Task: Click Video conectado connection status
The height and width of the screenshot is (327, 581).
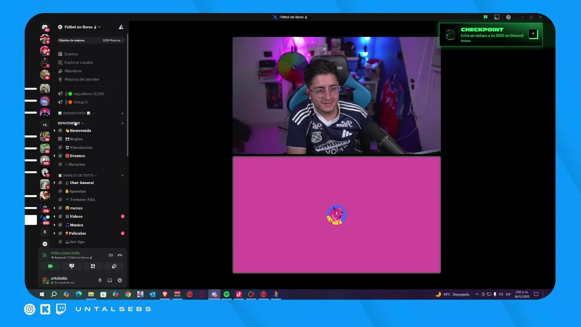Action: click(65, 253)
